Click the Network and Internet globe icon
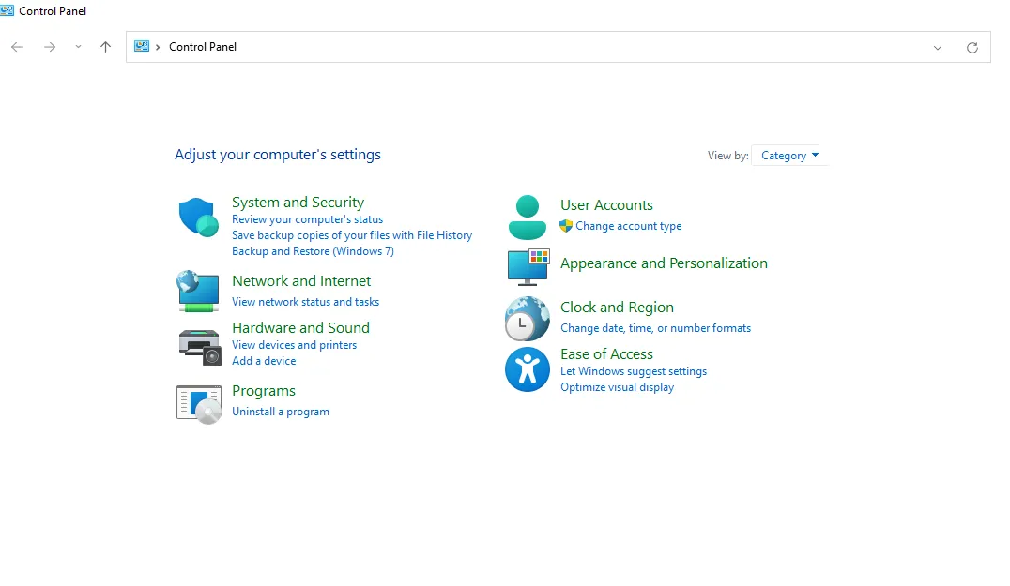This screenshot has width=1010, height=586. (198, 292)
